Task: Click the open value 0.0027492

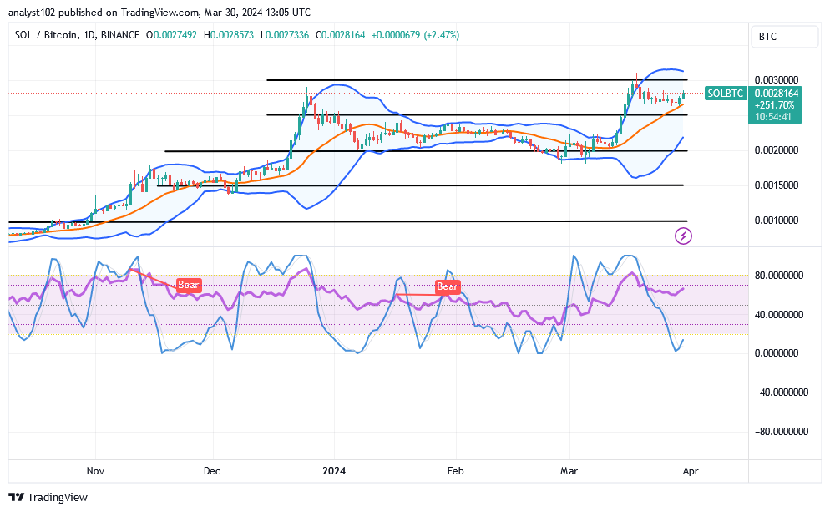Action: 175,35
